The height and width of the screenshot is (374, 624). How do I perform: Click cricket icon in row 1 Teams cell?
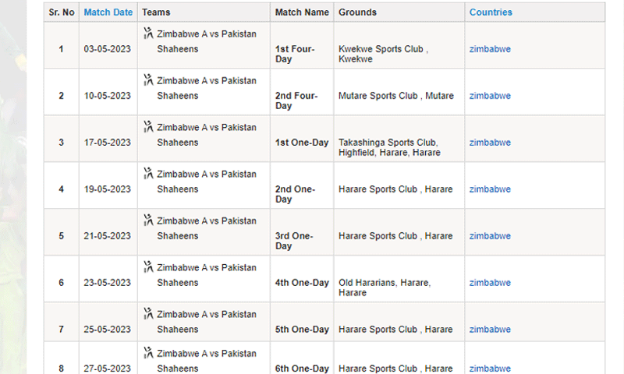point(148,34)
